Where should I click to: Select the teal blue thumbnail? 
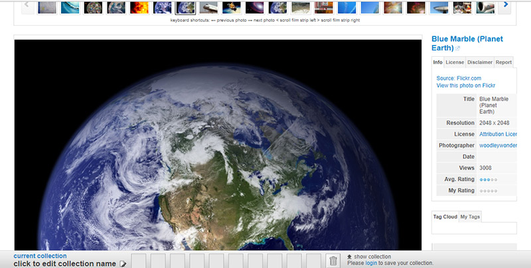pyautogui.click(x=70, y=7)
